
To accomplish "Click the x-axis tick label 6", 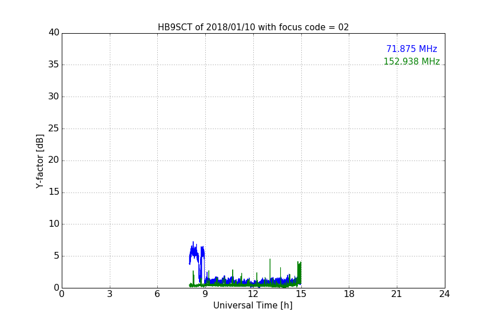I will coord(157,294).
